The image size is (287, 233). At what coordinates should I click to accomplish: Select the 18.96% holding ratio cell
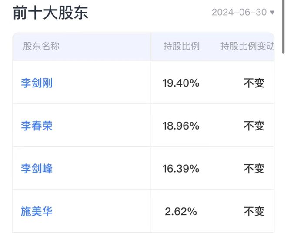(181, 126)
